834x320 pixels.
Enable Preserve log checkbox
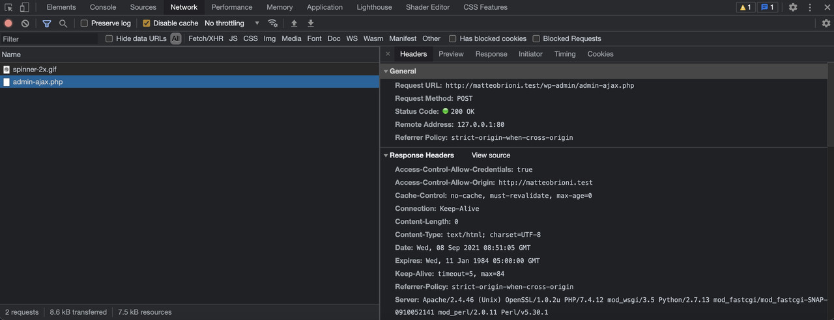coord(84,23)
